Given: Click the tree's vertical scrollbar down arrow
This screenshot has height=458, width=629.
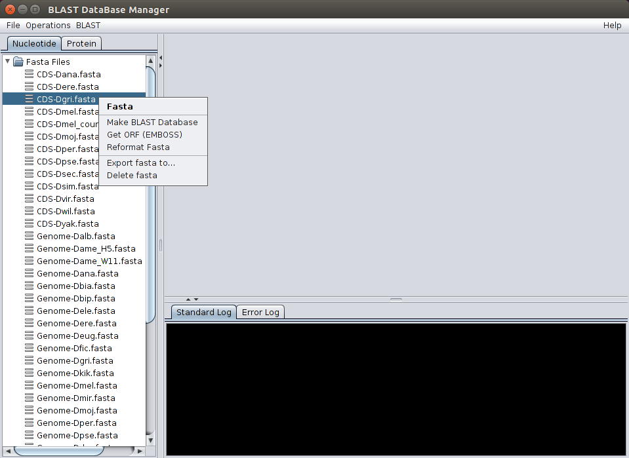Looking at the screenshot, I should coord(150,440).
